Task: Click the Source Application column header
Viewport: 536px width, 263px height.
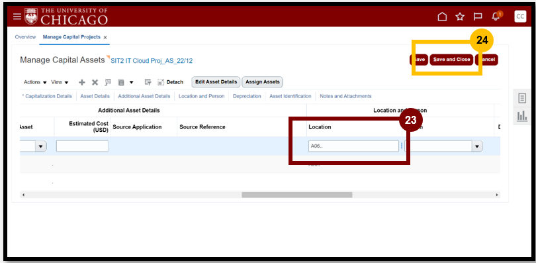Action: click(x=137, y=127)
